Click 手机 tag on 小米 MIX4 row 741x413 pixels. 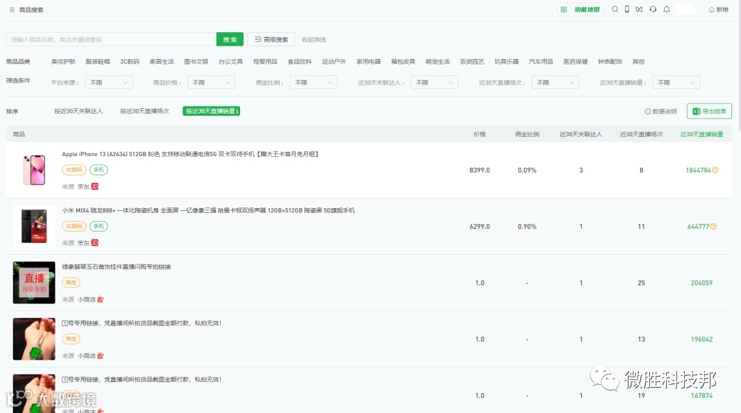(x=99, y=226)
